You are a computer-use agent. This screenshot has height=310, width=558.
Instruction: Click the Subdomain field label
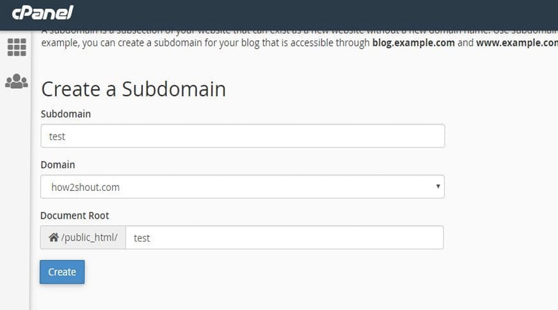click(x=65, y=114)
